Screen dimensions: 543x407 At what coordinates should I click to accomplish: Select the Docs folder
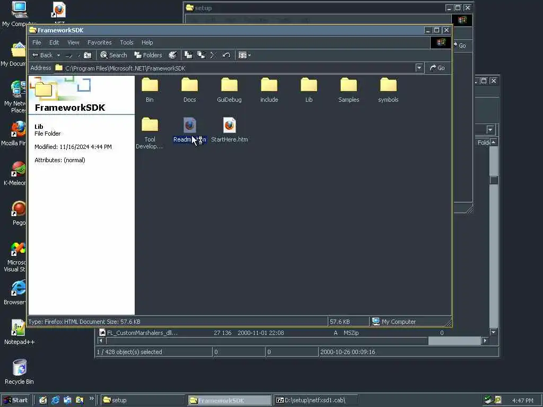coord(189,90)
